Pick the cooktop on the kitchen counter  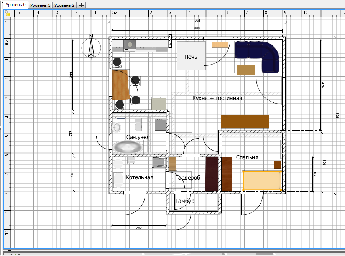tap(130, 44)
